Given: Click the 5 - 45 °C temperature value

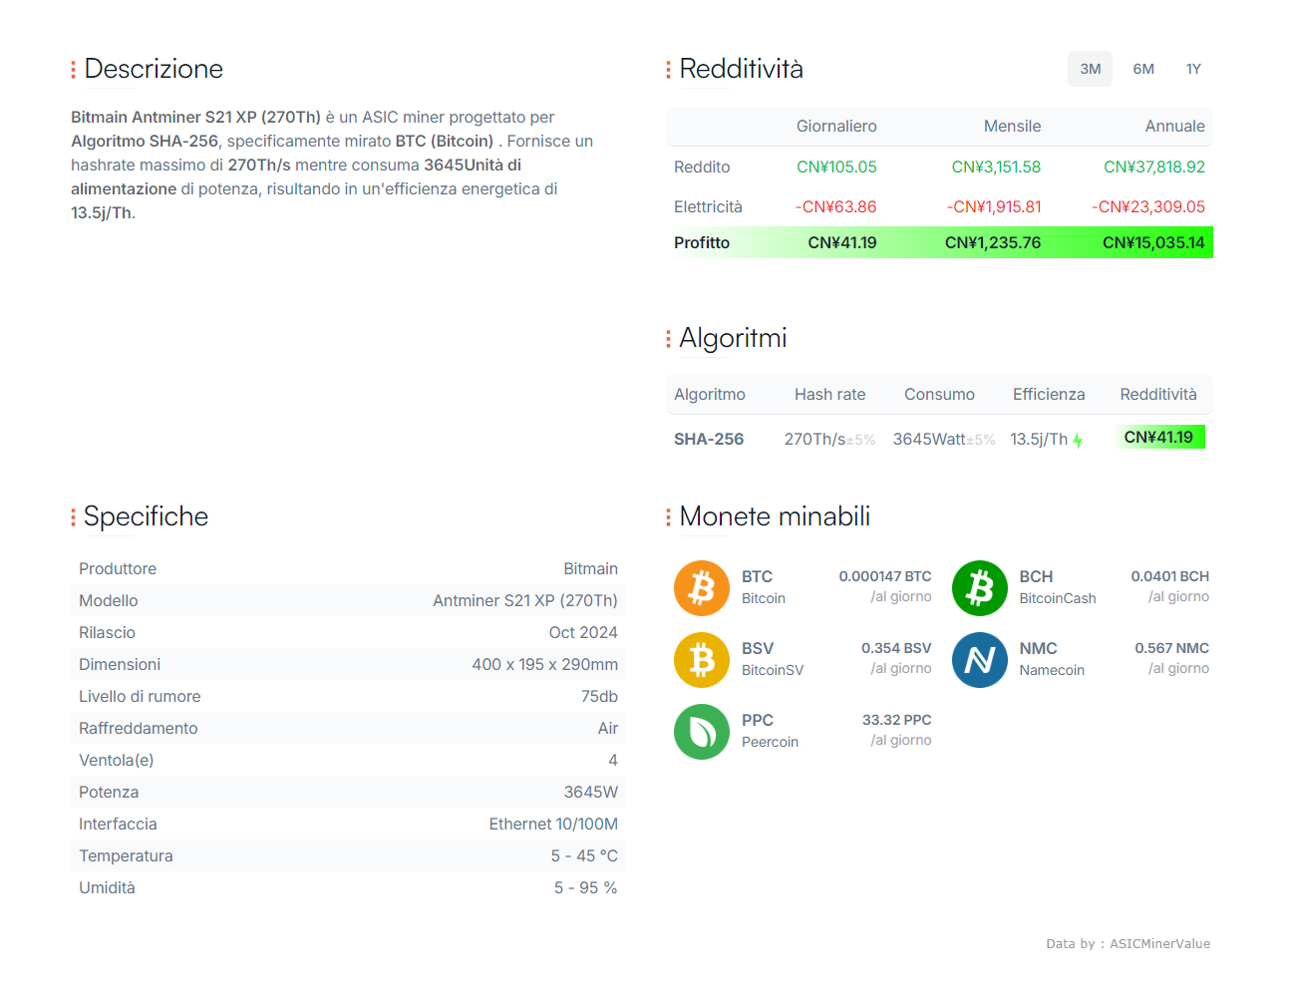Looking at the screenshot, I should point(584,855).
